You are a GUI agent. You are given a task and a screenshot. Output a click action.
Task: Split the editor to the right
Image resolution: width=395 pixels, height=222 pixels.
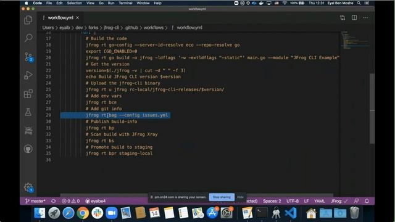click(x=354, y=18)
